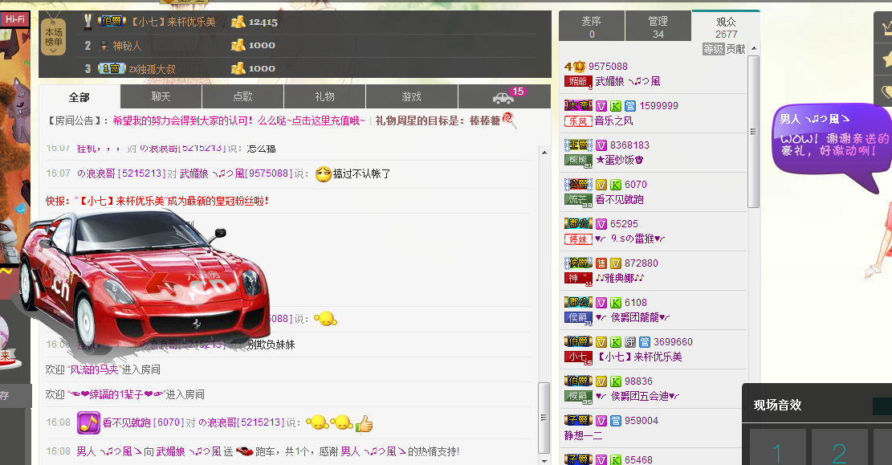Open user 872880 雅典娜 in audience list

[x=653, y=271]
